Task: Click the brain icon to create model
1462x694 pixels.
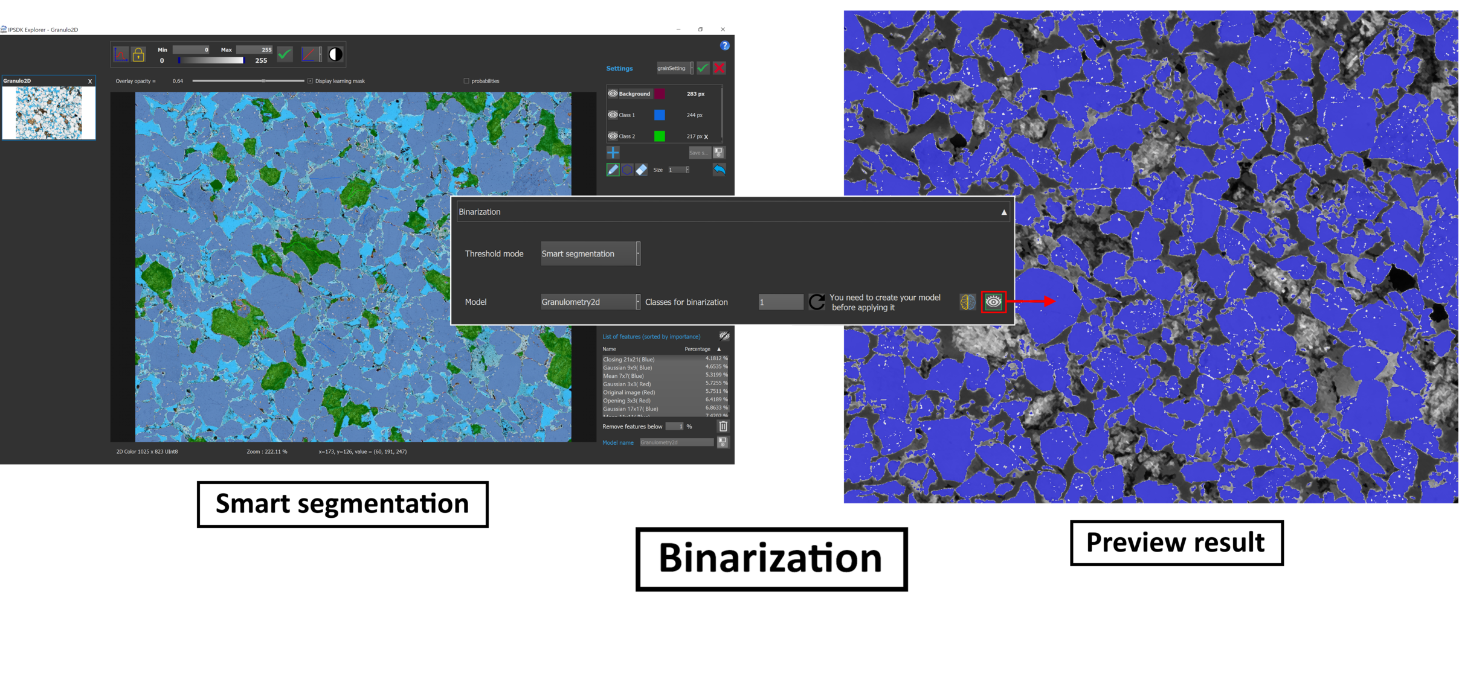Action: (x=967, y=302)
